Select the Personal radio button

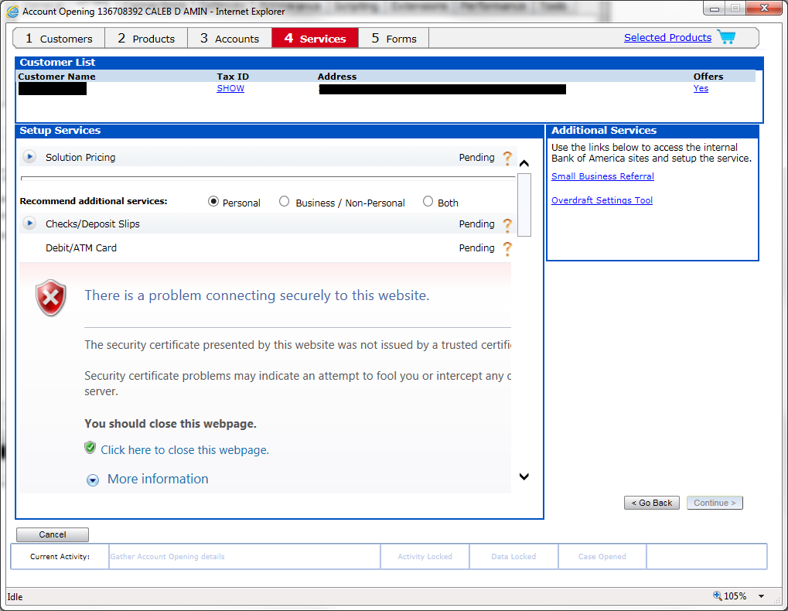point(213,202)
